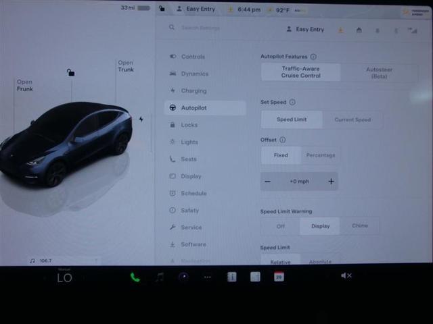The image size is (433, 324).
Task: Tap the Tesla car image
Action: pyautogui.click(x=66, y=143)
